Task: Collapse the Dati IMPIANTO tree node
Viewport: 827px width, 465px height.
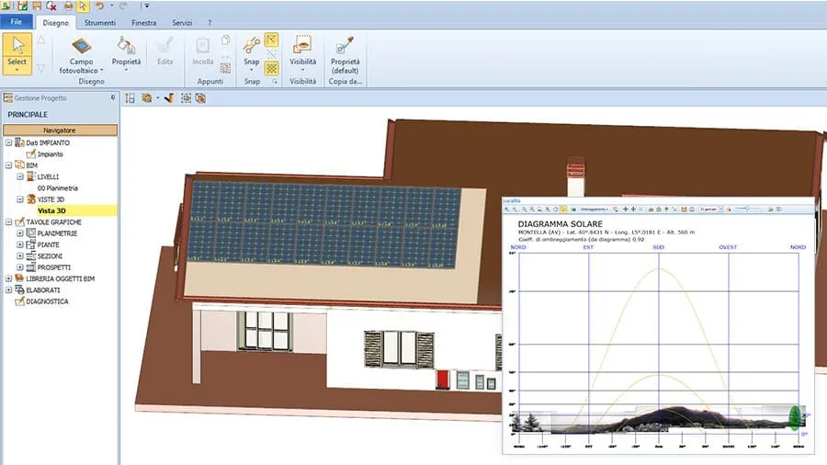Action: click(x=8, y=143)
